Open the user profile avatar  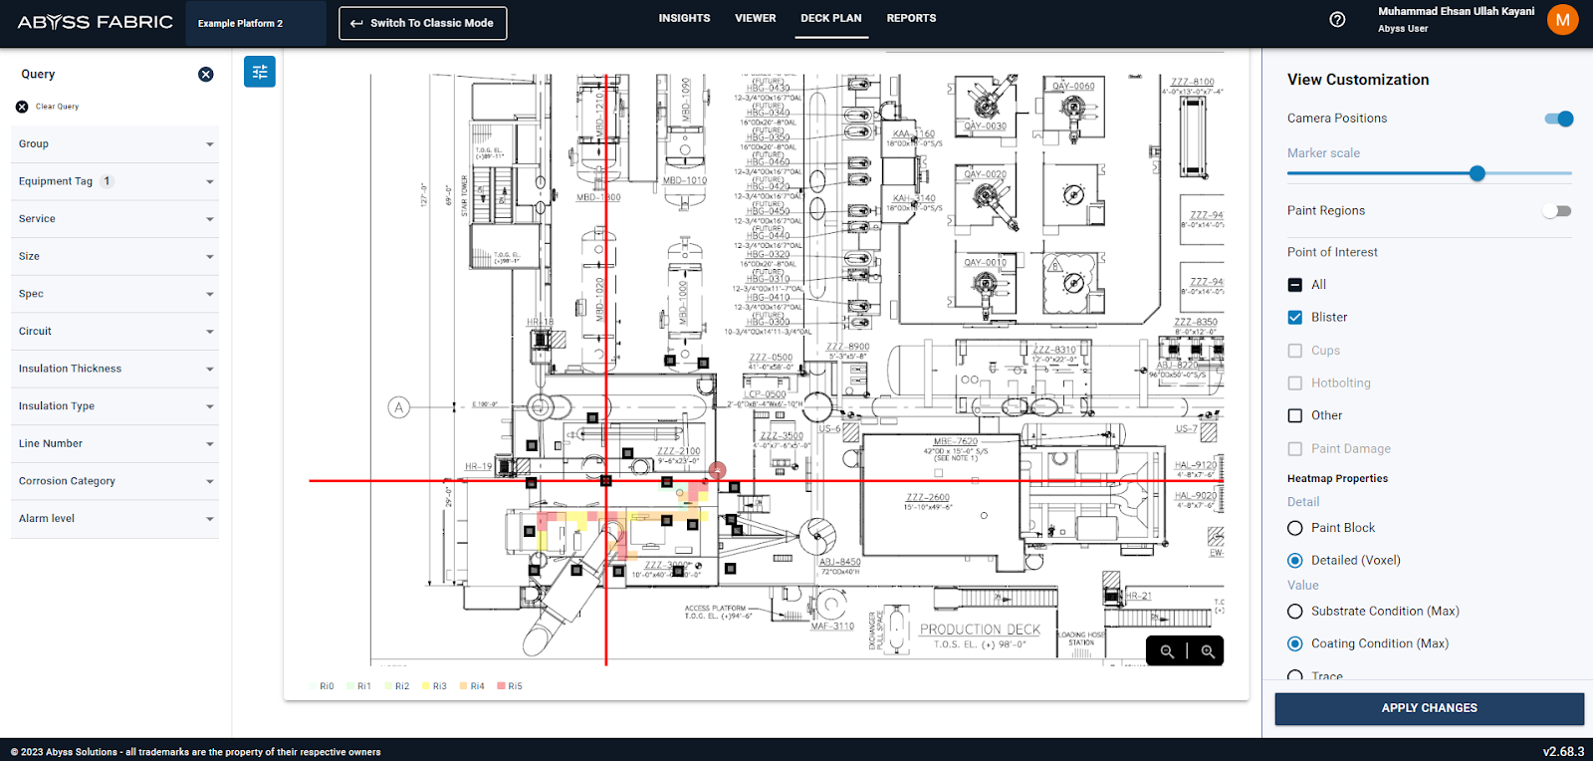click(x=1562, y=20)
